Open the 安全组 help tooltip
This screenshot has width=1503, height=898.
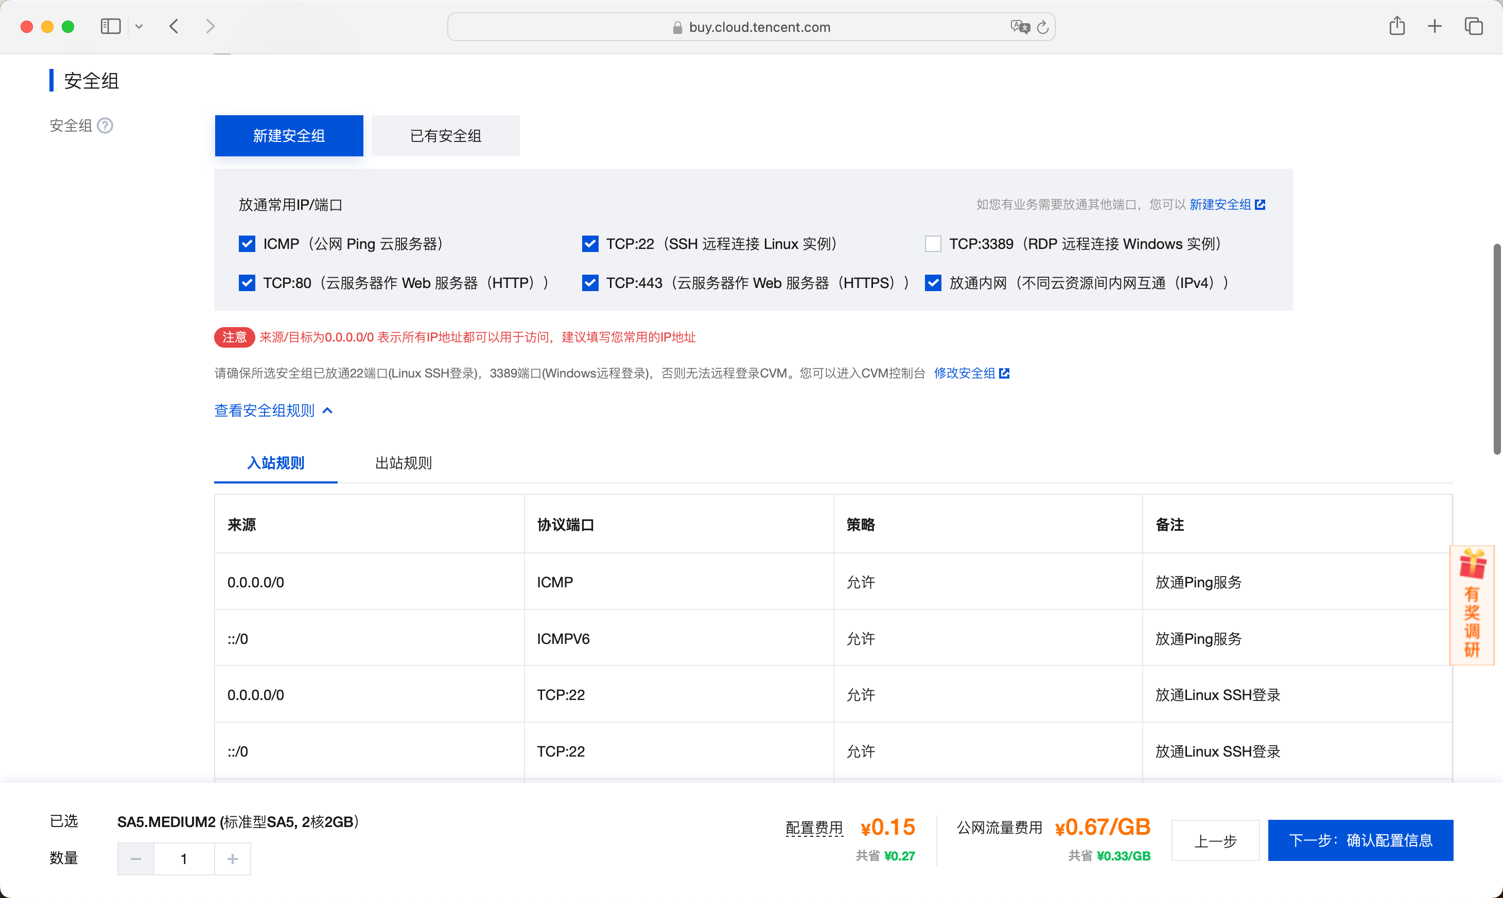(106, 125)
